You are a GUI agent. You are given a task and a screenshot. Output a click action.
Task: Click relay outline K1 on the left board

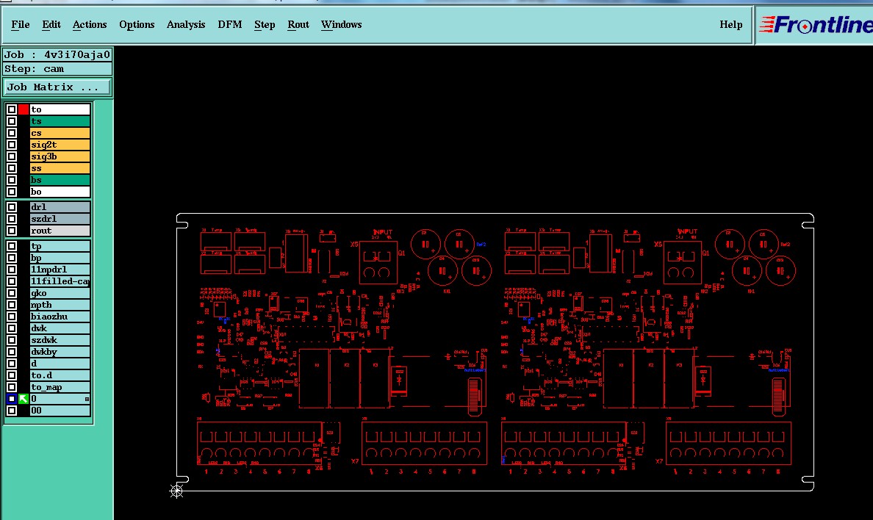314,378
